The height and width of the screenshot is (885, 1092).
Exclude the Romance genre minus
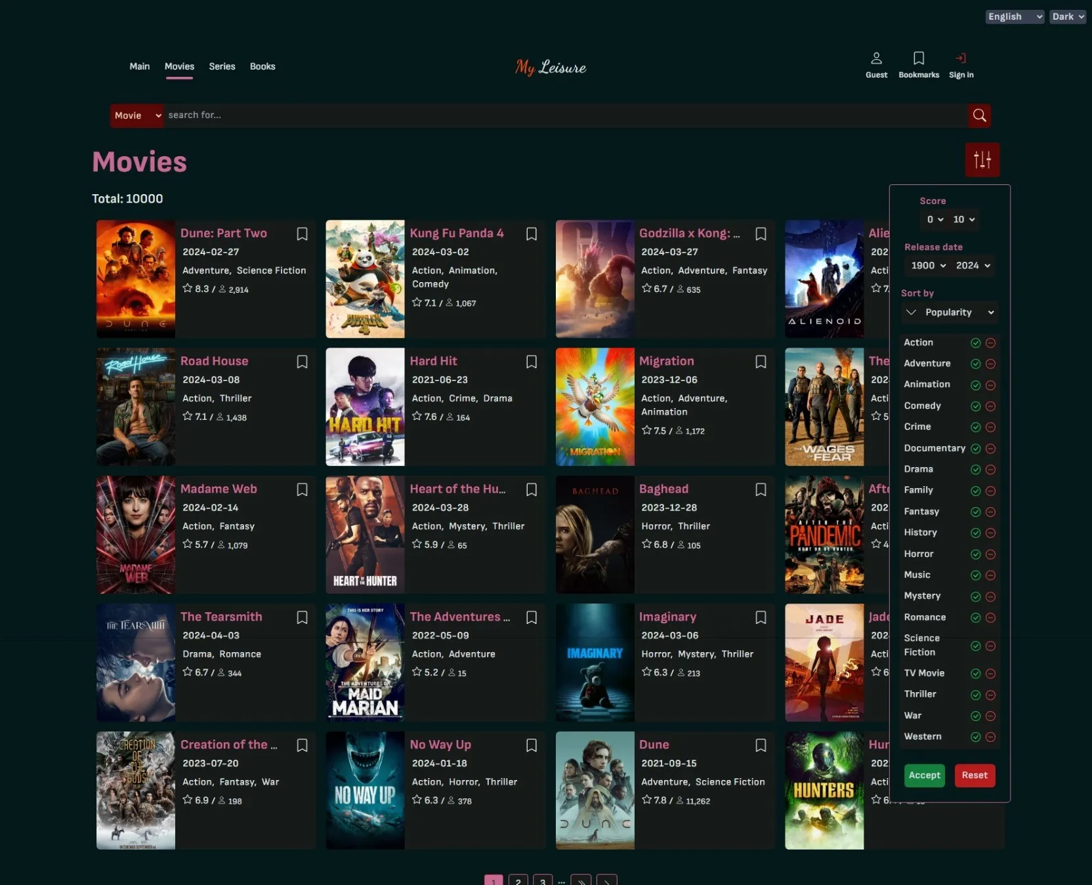point(990,617)
